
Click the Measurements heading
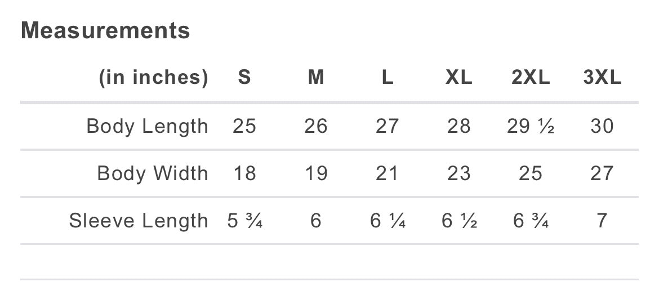105,30
